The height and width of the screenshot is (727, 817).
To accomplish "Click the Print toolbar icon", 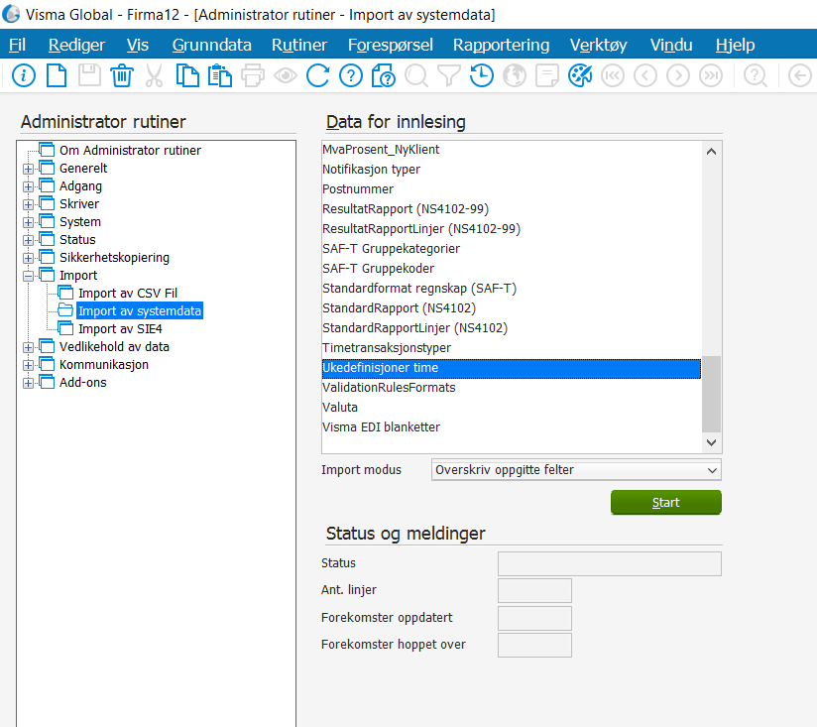I will 253,75.
